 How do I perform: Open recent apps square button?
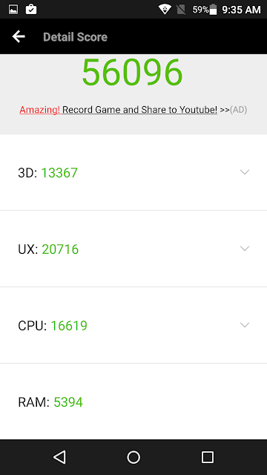point(208,457)
